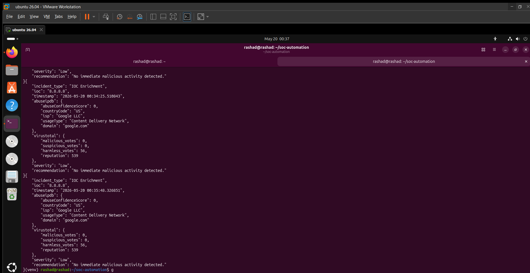This screenshot has width=530, height=273.
Task: Click the network status icon in top bar
Action: point(510,39)
